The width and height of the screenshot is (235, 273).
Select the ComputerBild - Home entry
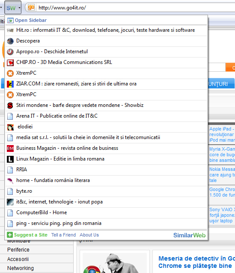click(x=106, y=213)
